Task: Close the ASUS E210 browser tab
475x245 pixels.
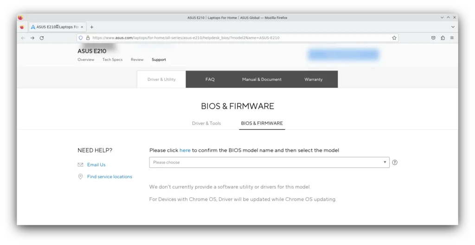Action: [82, 27]
